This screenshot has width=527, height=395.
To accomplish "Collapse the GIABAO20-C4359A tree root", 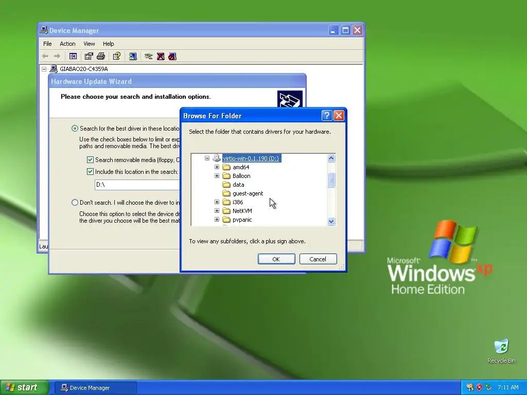I will 44,69.
